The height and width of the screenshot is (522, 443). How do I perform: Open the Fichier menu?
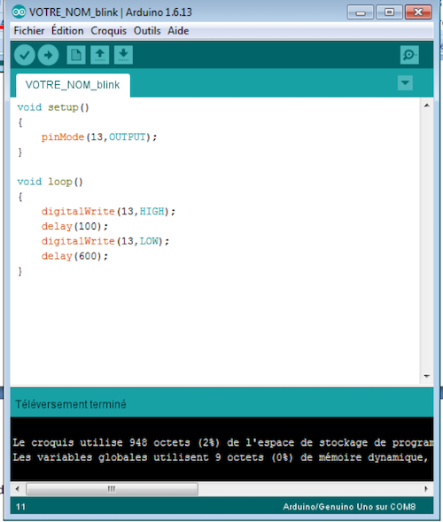pyautogui.click(x=29, y=31)
